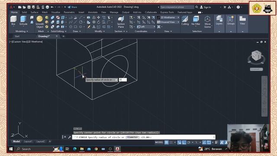Select the Rectangle tool in Draw panel
This screenshot has width=277, height=156.
(x=76, y=27)
